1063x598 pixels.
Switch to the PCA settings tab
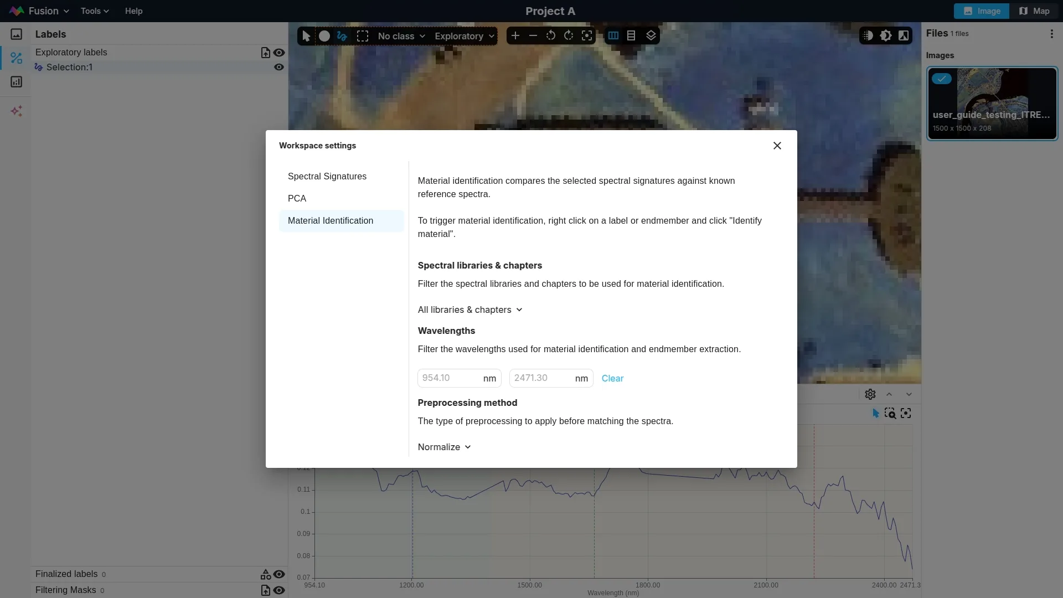pos(297,198)
